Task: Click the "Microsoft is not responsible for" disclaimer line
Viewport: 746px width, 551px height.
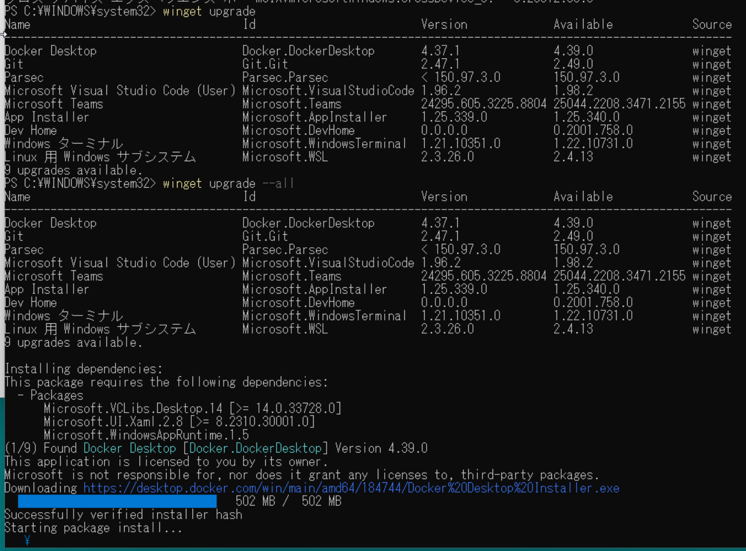Action: click(x=302, y=474)
